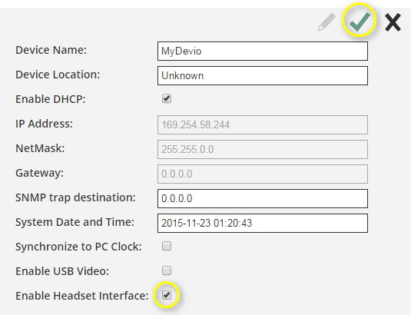Click the 'NetMask:' label
The height and width of the screenshot is (315, 411).
(x=40, y=148)
